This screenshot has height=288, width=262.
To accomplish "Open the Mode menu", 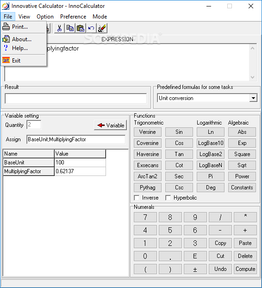I will (x=100, y=17).
